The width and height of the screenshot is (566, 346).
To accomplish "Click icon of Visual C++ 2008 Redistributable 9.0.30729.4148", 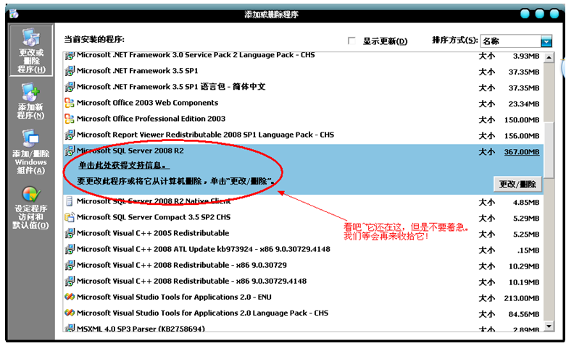I will [70, 281].
